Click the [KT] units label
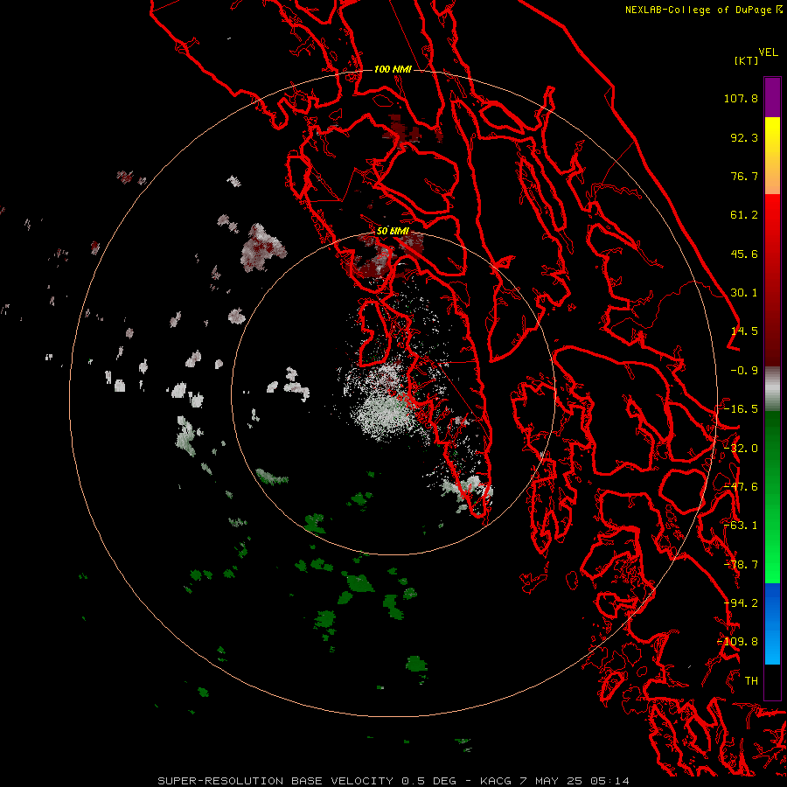787x787 pixels. tap(747, 60)
